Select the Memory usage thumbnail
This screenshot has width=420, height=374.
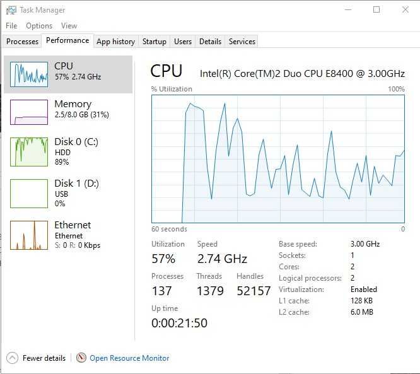[29, 112]
